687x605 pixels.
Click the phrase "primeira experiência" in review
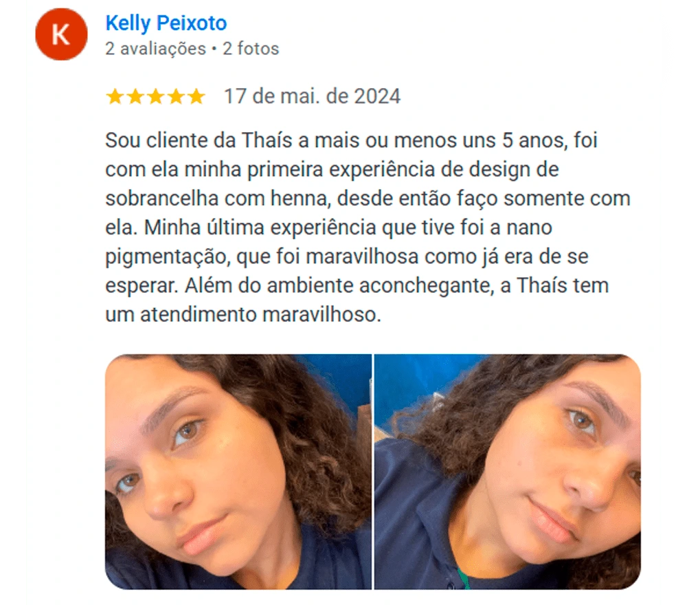tap(341, 170)
